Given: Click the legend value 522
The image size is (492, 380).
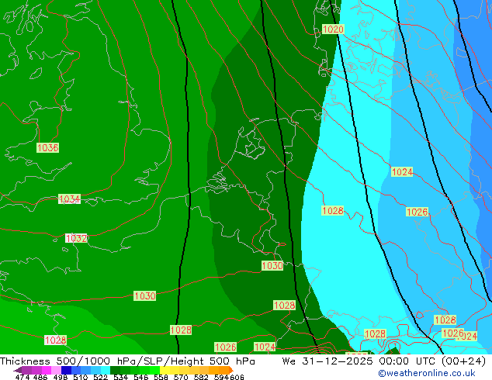Looking at the screenshot, I should coord(100,377).
